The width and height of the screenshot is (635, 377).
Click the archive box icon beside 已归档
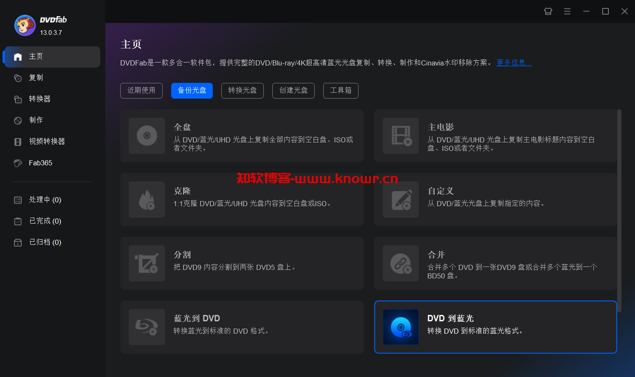click(18, 243)
